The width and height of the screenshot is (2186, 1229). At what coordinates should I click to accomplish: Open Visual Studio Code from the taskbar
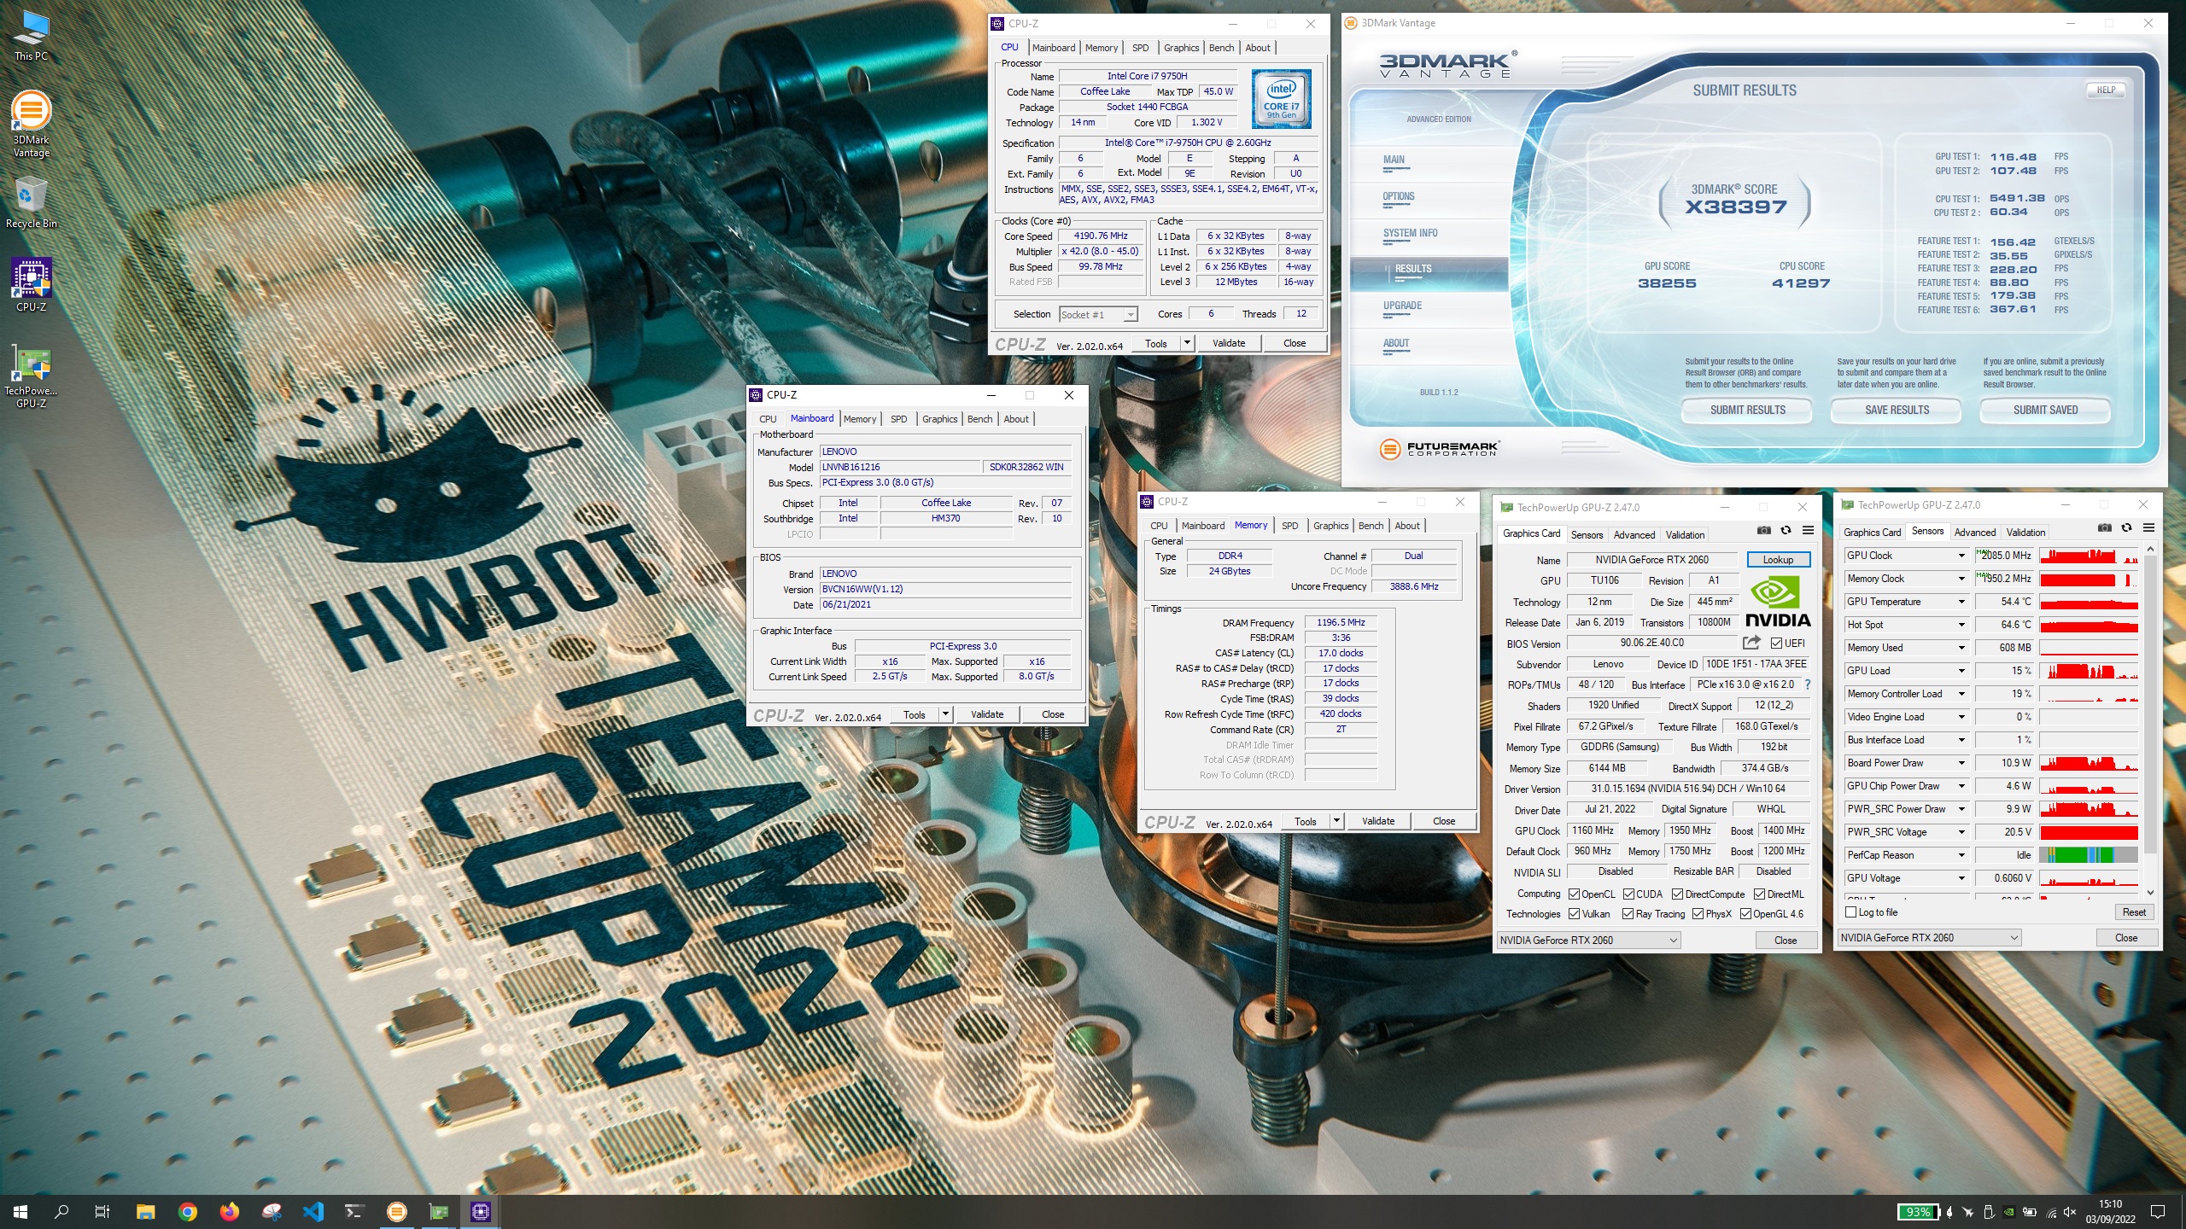pos(313,1212)
